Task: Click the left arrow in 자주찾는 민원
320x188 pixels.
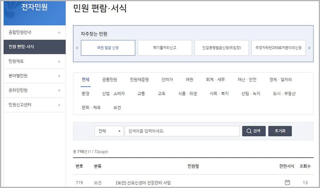Action: pos(77,48)
